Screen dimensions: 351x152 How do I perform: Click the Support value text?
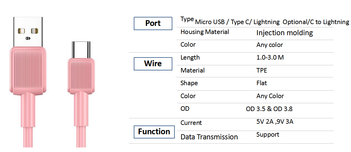point(268,135)
